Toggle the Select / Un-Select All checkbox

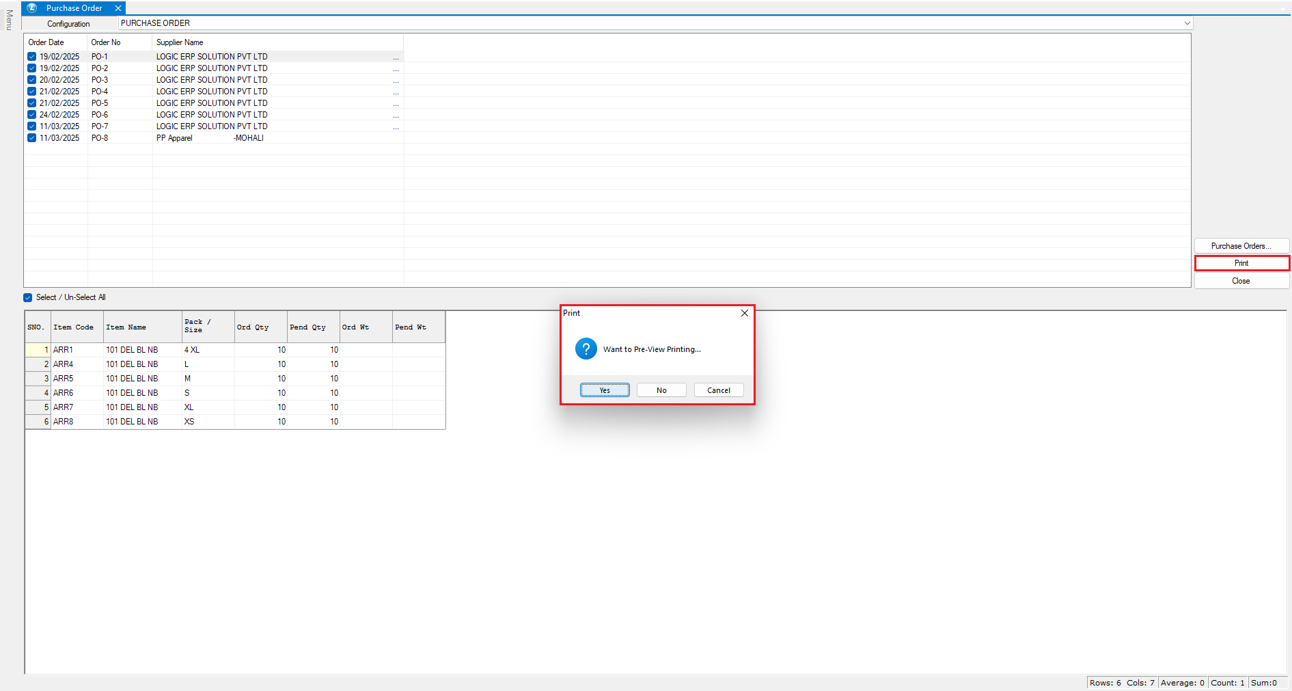(x=28, y=297)
